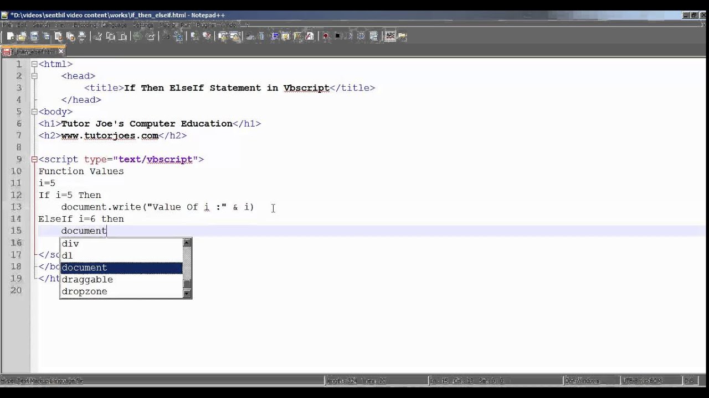Click the autocomplete list scroll-down arrow

point(187,294)
